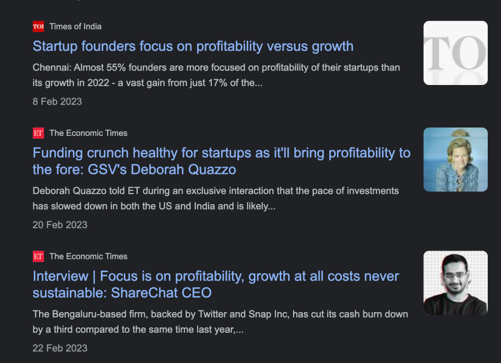
Task: Click the TOI logo thumbnail image
Action: pyautogui.click(x=455, y=53)
